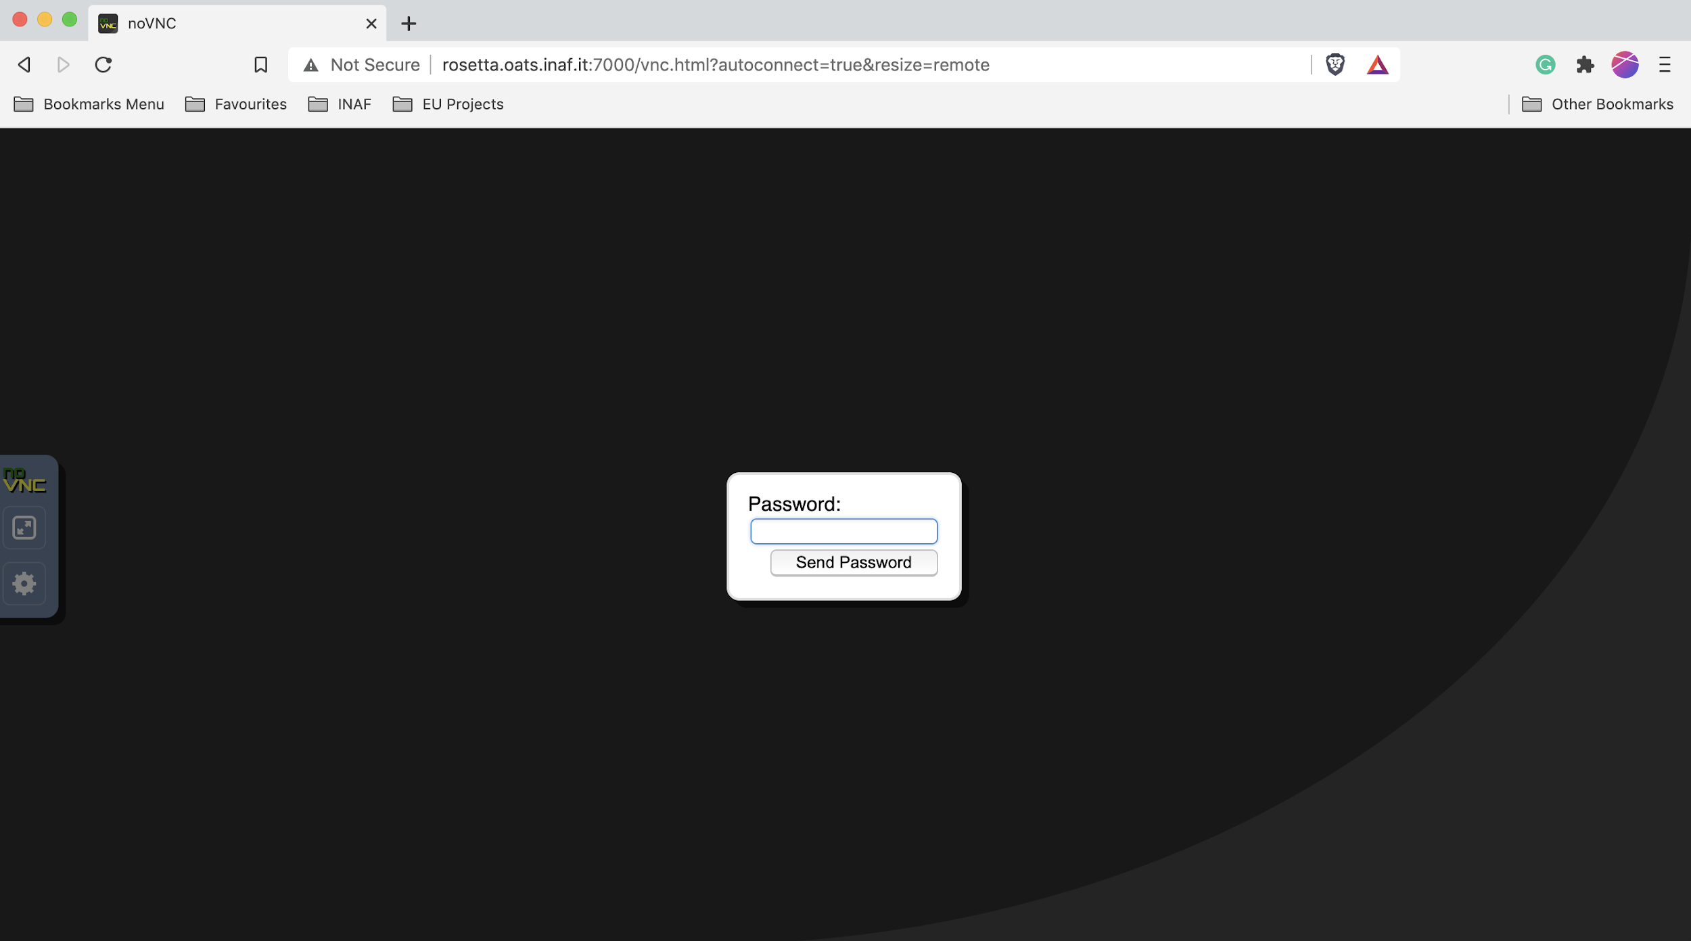Click the Brave Rewards triangle icon

1377,65
